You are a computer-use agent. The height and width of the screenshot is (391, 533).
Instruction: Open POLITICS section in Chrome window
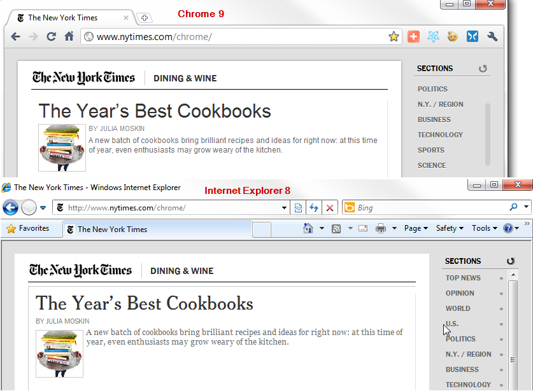point(432,89)
